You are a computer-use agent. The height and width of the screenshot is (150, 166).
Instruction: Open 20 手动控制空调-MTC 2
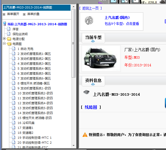pos(34,143)
